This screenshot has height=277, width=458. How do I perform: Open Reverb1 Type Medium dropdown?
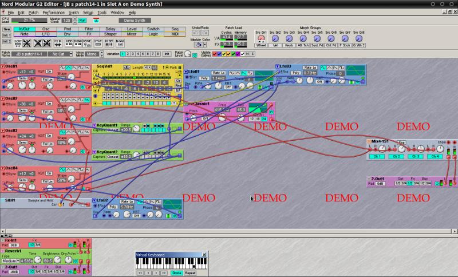(x=10, y=260)
